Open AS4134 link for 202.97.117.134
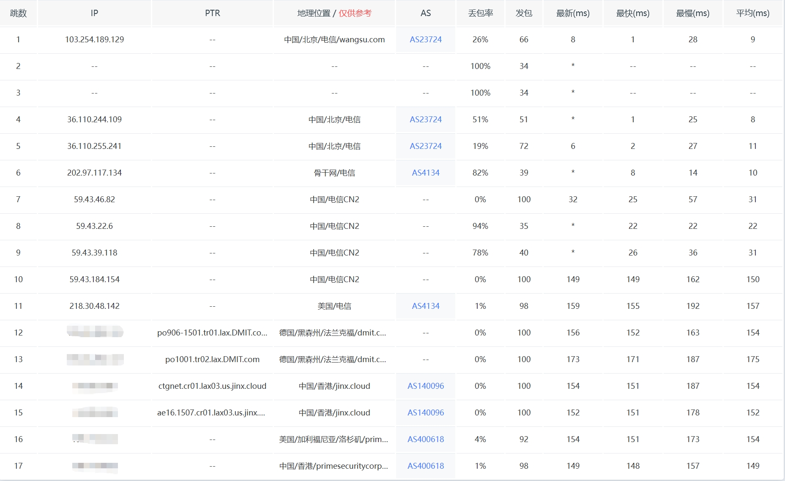This screenshot has width=785, height=481. click(426, 173)
